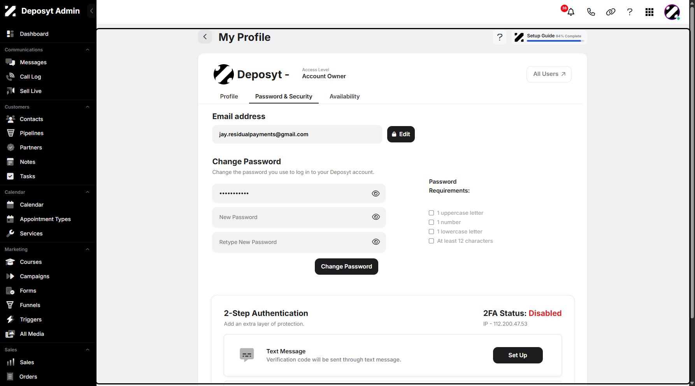Select the Password & Security tab
Screen dimensions: 695x386
pos(284,96)
